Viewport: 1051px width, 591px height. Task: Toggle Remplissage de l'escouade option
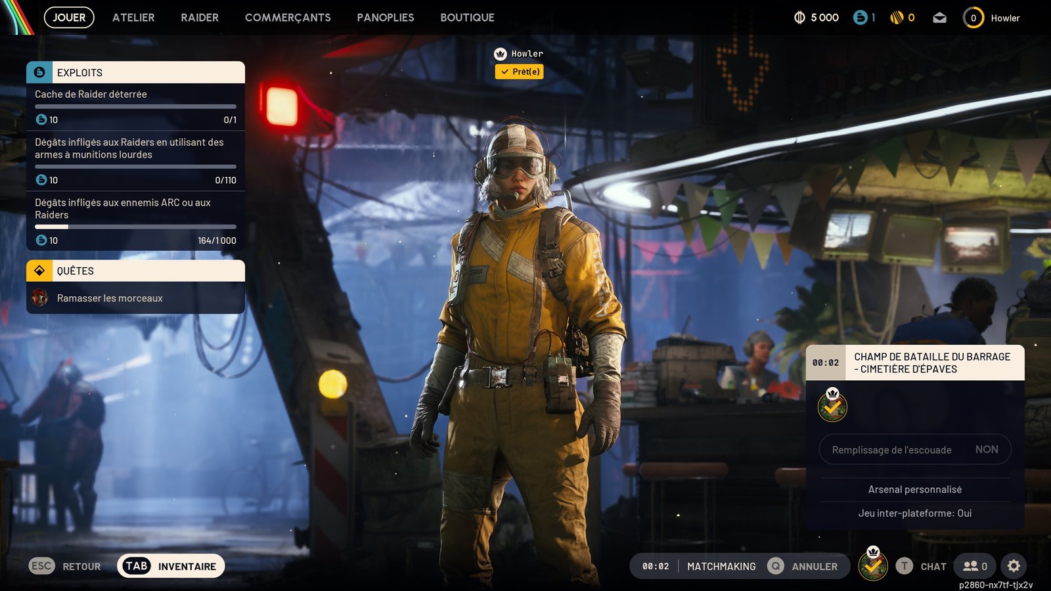[914, 450]
